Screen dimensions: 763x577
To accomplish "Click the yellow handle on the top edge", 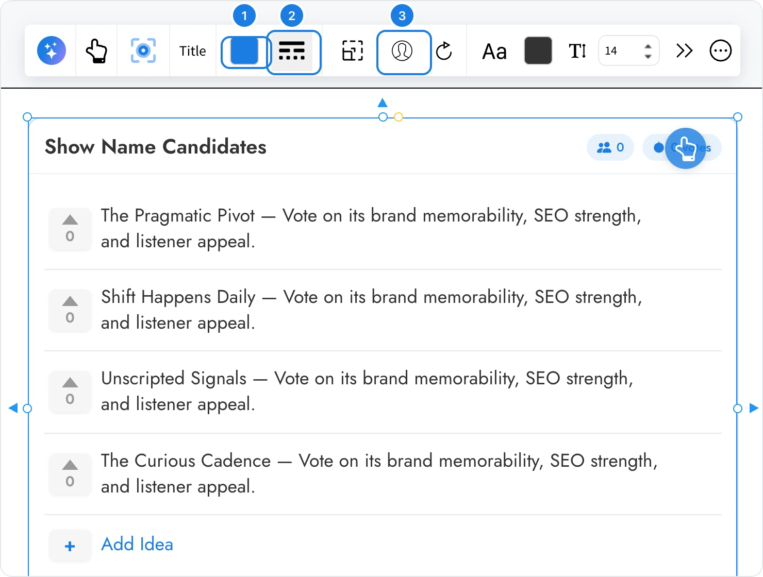I will pos(398,117).
